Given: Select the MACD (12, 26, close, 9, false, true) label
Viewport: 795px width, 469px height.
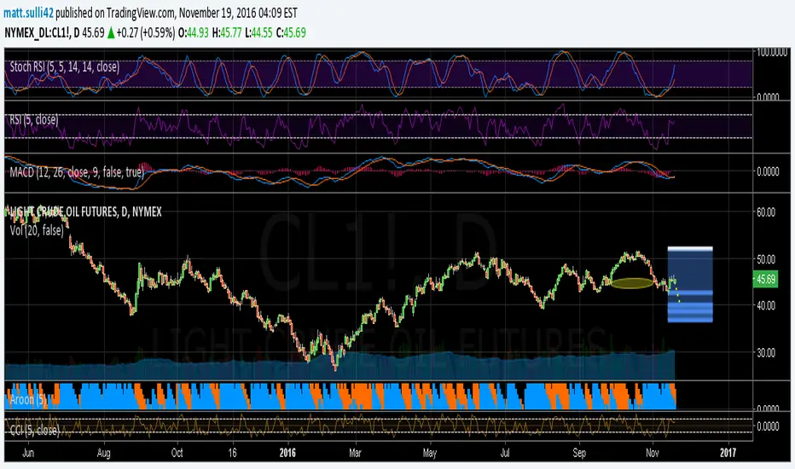Looking at the screenshot, I should coord(77,172).
